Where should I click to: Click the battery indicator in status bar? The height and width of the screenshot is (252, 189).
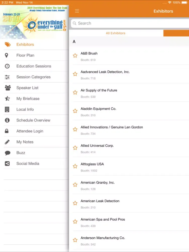click(184, 3)
